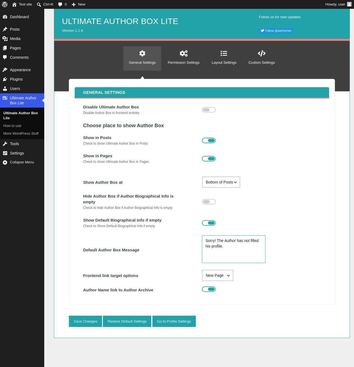Toggle Show Default Biographical Info switch
The width and height of the screenshot is (354, 367).
tap(209, 223)
